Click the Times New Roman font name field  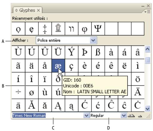[48, 116]
